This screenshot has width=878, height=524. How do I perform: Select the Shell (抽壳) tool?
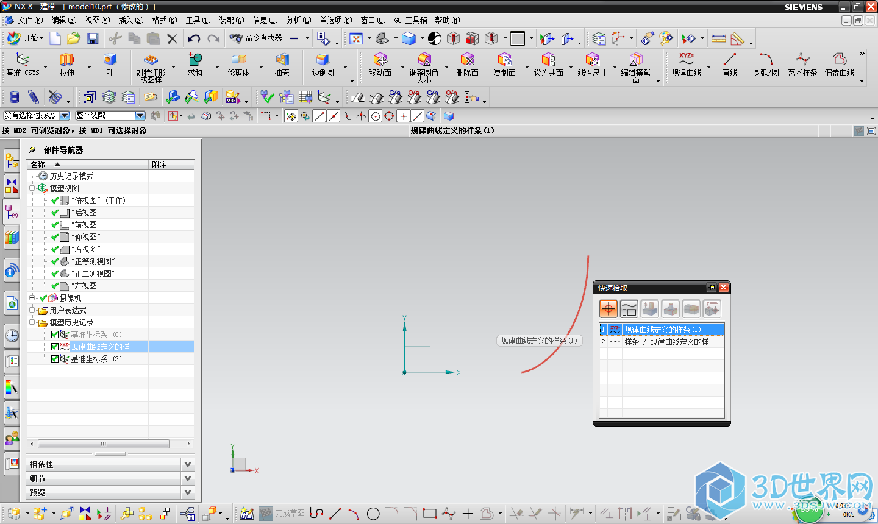click(282, 64)
